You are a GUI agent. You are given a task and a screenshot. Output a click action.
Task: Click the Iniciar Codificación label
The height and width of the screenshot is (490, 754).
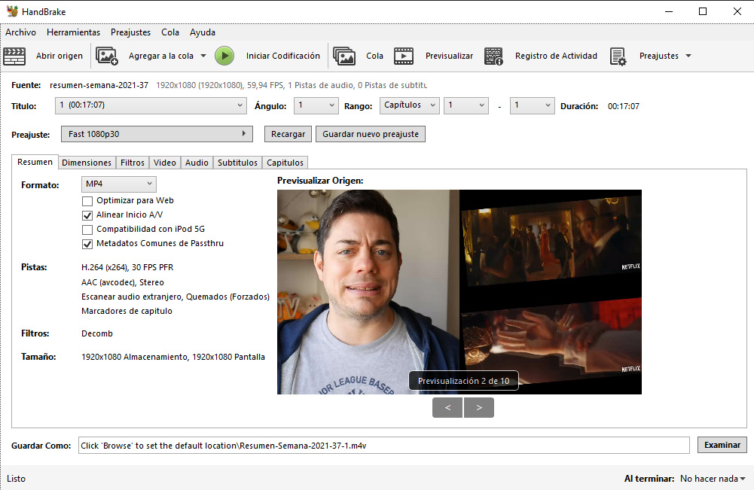point(282,56)
